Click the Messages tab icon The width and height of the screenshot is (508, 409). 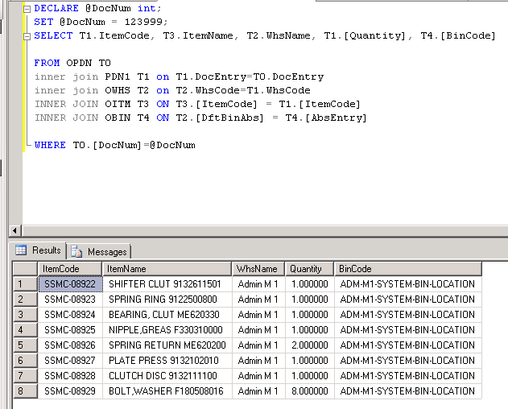[76, 251]
